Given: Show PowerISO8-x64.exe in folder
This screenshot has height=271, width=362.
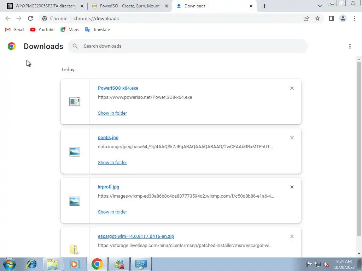Looking at the screenshot, I should [x=112, y=113].
